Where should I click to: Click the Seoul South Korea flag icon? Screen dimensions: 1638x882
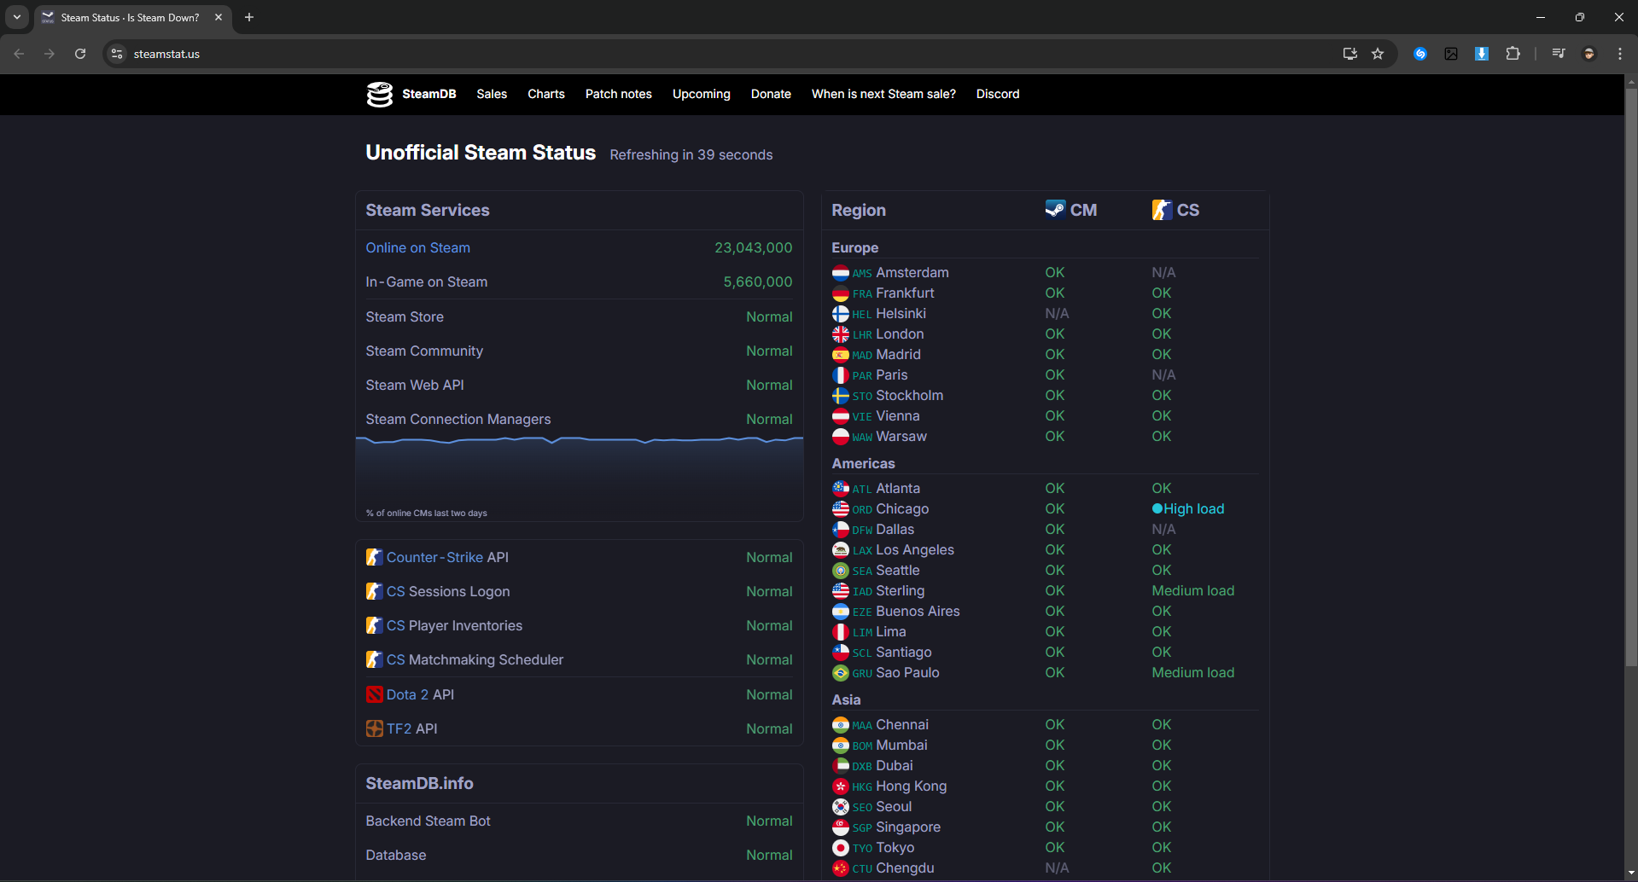click(x=841, y=807)
